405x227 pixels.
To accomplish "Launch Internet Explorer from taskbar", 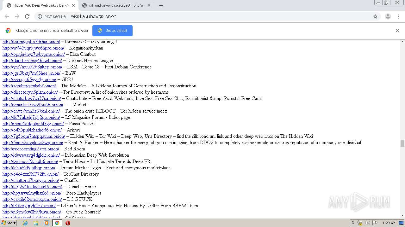I will [x=25, y=223].
